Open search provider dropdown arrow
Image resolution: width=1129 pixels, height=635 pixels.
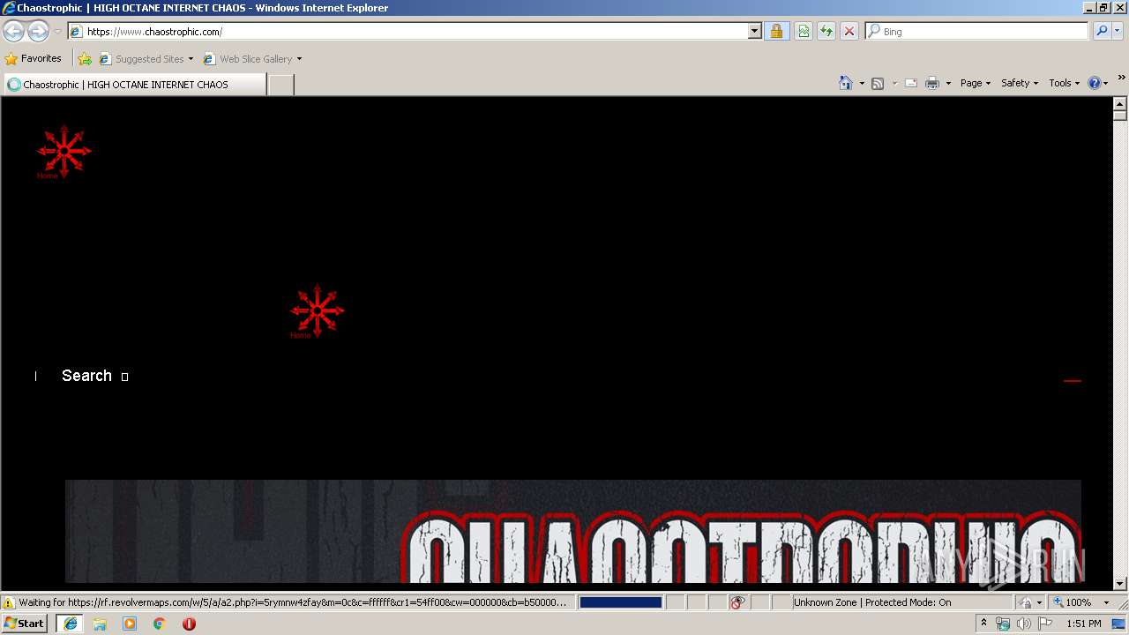pyautogui.click(x=1118, y=32)
